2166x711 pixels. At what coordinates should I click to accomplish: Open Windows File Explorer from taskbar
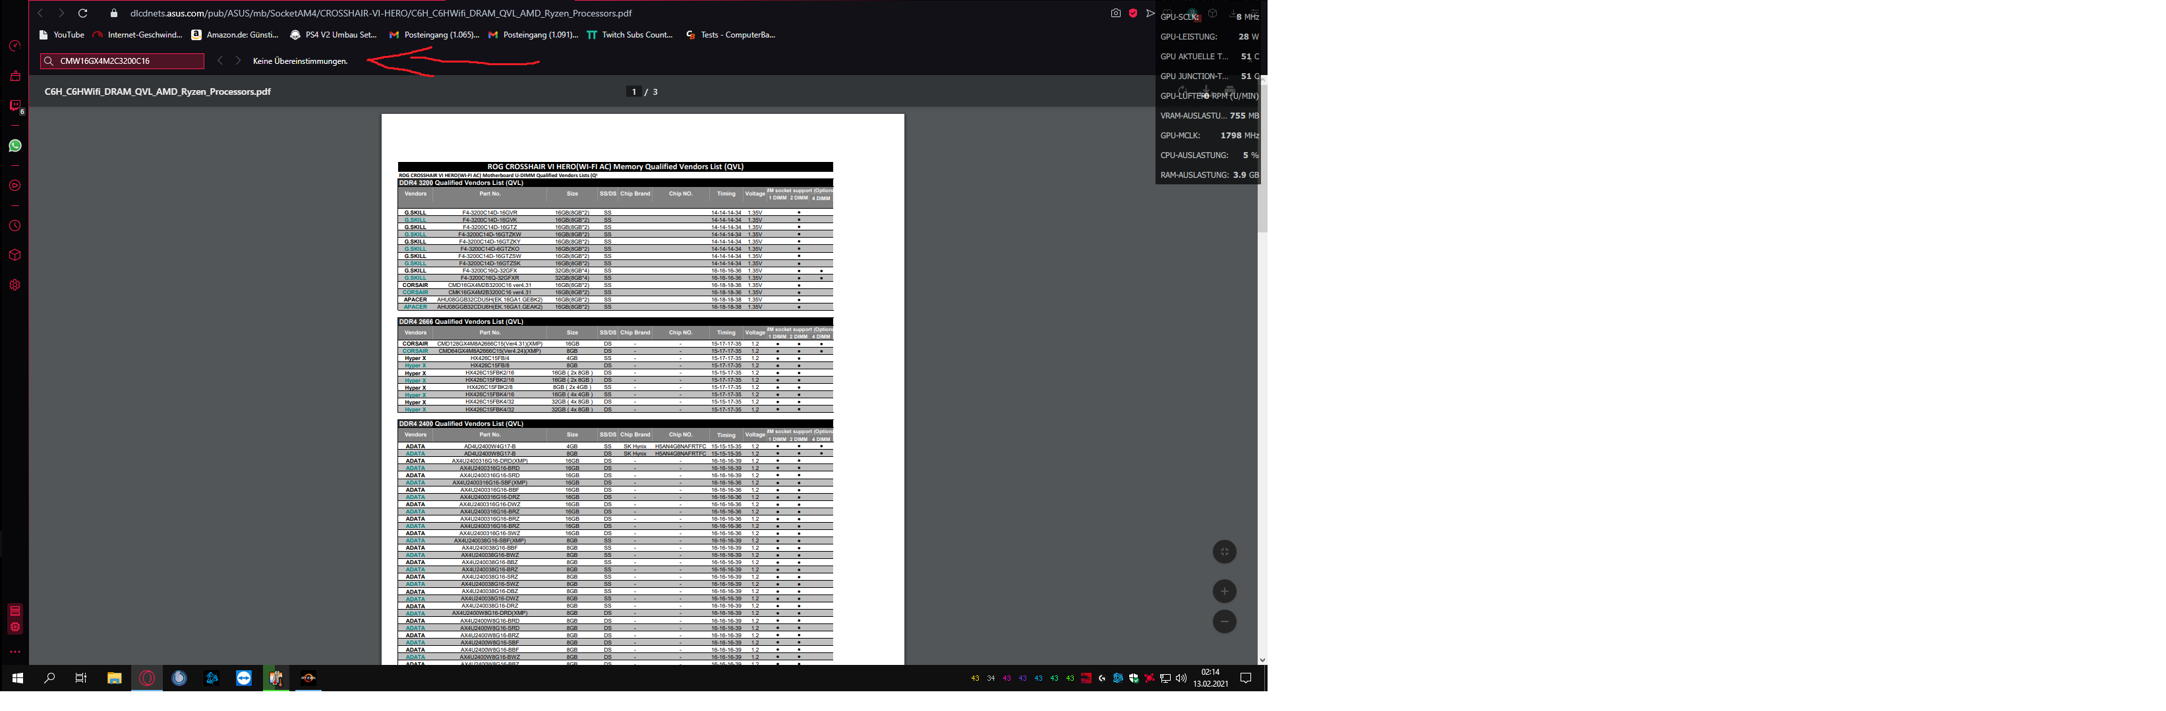114,677
